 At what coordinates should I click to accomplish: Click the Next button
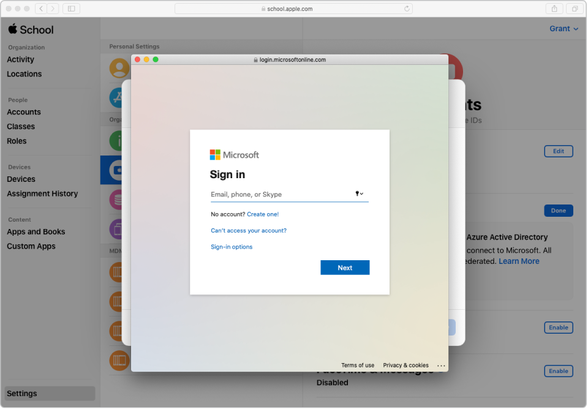point(345,268)
